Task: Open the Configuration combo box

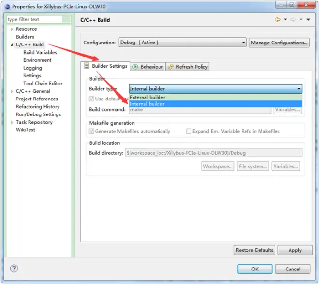Action: click(183, 43)
